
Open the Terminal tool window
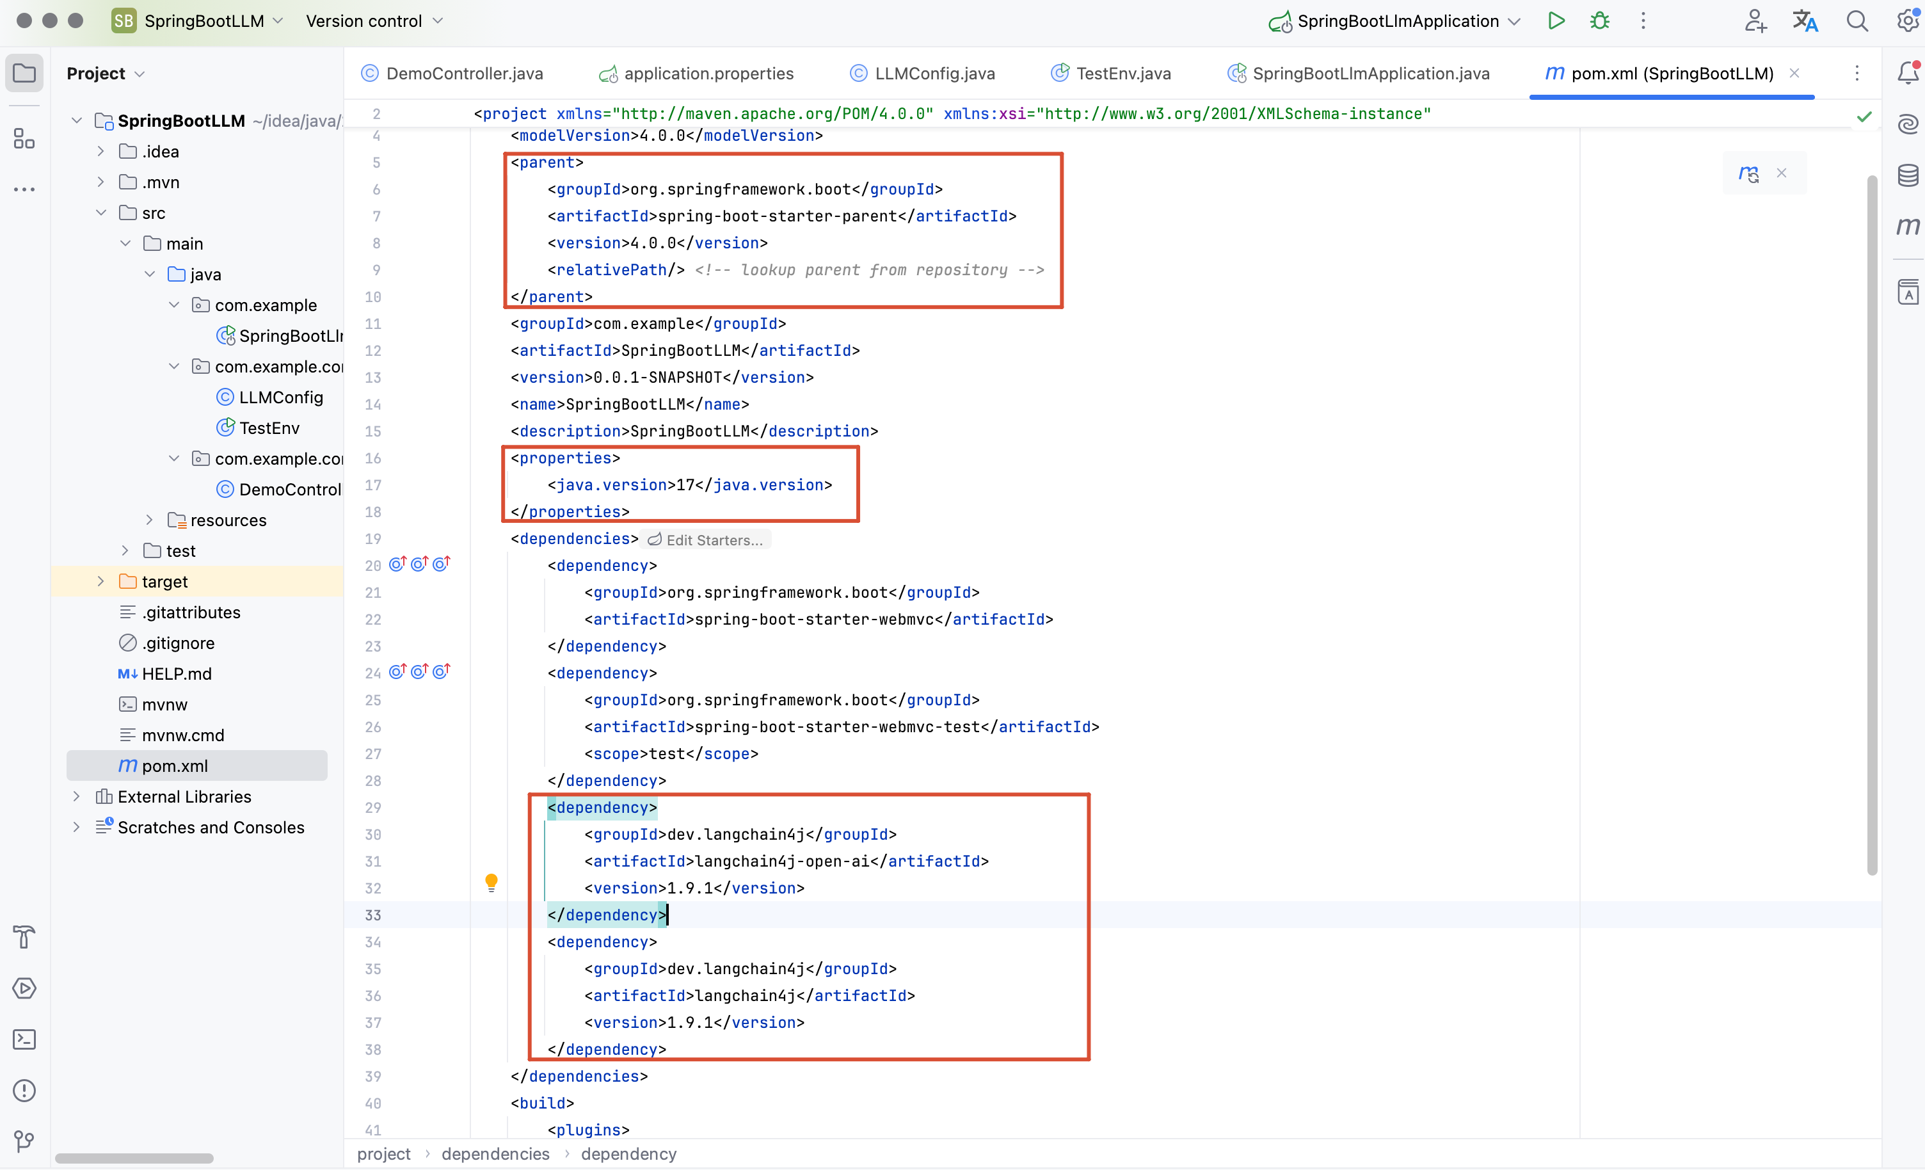coord(24,1039)
